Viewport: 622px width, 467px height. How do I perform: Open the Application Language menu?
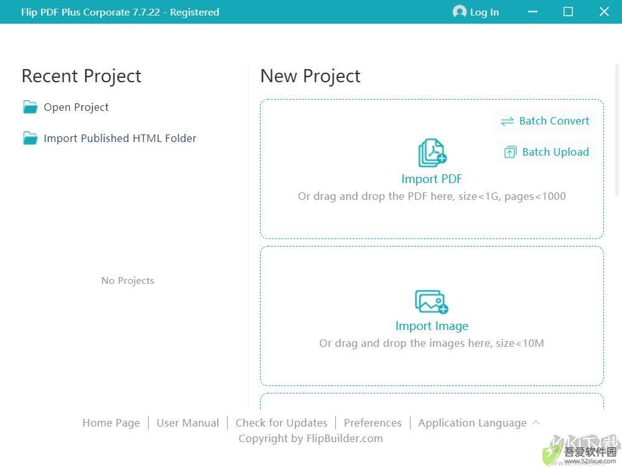click(x=473, y=423)
